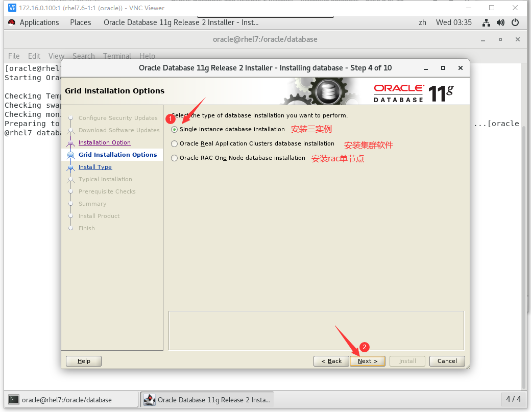531x412 pixels.
Task: Click terminal icon in bottom taskbar
Action: point(14,399)
